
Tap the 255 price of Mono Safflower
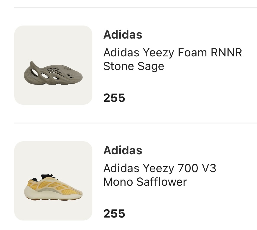[x=114, y=214]
